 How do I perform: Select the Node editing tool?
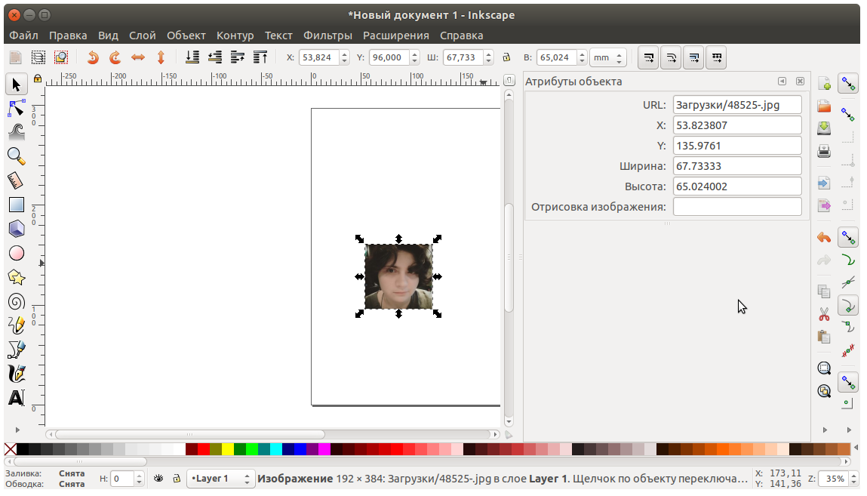(16, 108)
